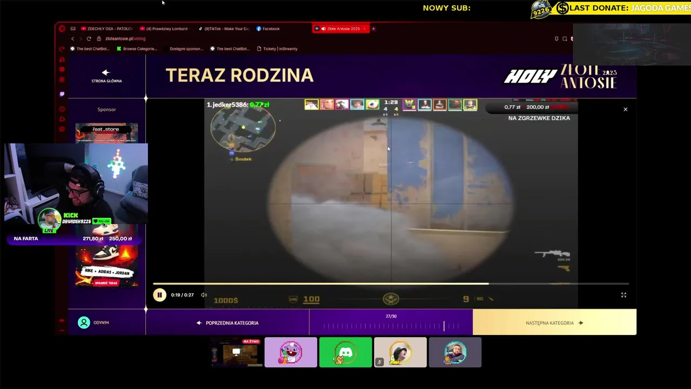Viewport: 691px width, 389px height.
Task: Click TERAZ RODZINA category heading
Action: (x=239, y=75)
